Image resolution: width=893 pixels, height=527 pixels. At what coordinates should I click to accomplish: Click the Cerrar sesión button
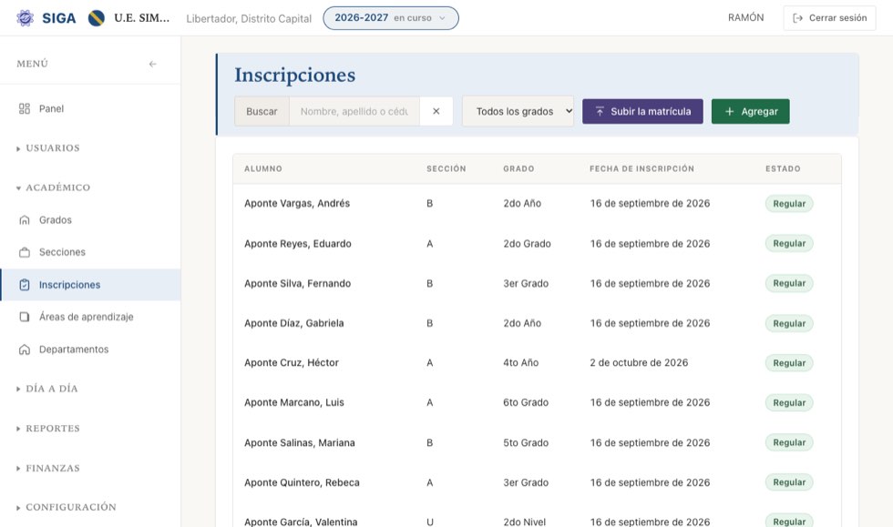tap(829, 18)
